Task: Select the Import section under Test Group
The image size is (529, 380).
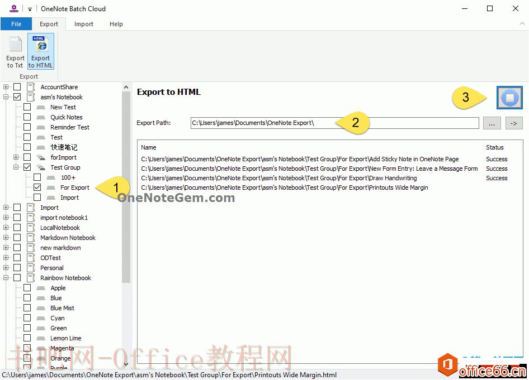Action: point(69,198)
